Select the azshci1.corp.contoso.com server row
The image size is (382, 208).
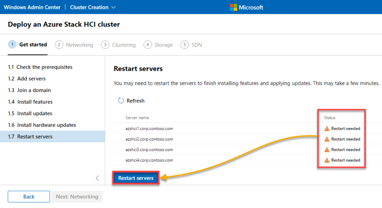click(149, 129)
